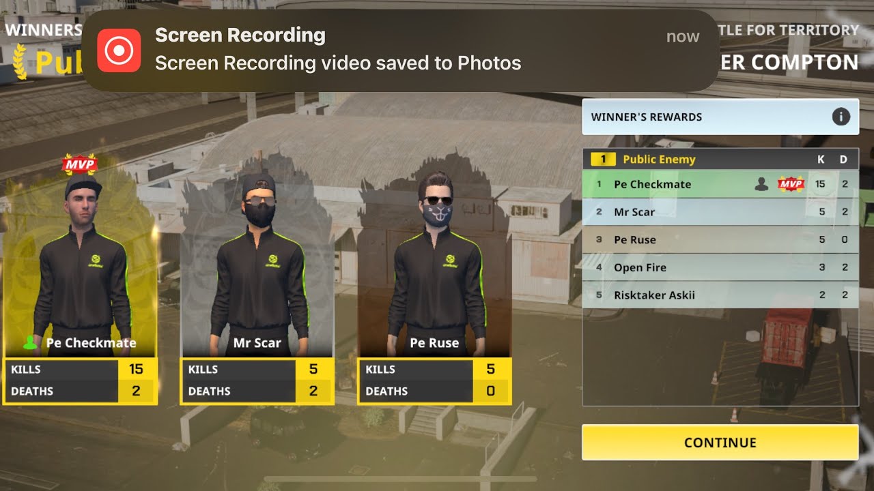Tap the MVP badge above Pe Checkmate's avatar
The image size is (874, 491).
[x=80, y=164]
